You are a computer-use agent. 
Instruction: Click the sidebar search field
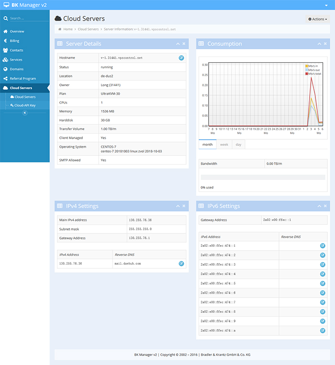[x=29, y=18]
